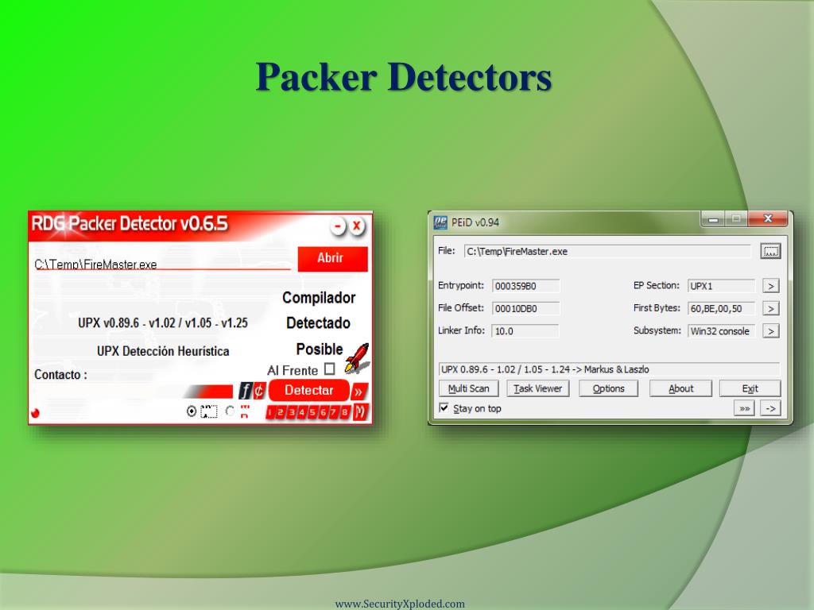814x610 pixels.
Task: Click the arrow beside EP Section UPX1
Action: [770, 285]
